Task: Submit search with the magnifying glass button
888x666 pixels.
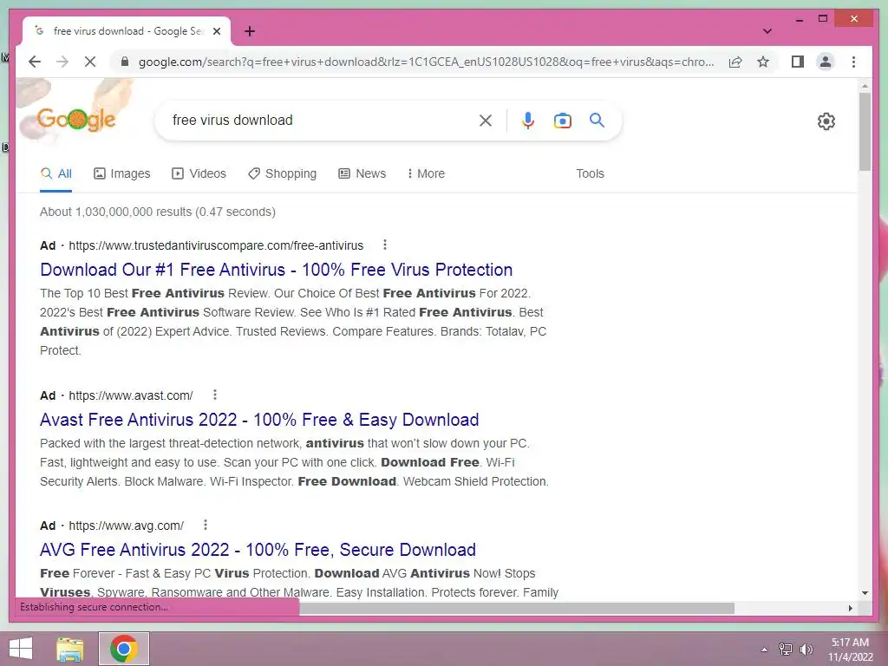Action: pos(597,120)
